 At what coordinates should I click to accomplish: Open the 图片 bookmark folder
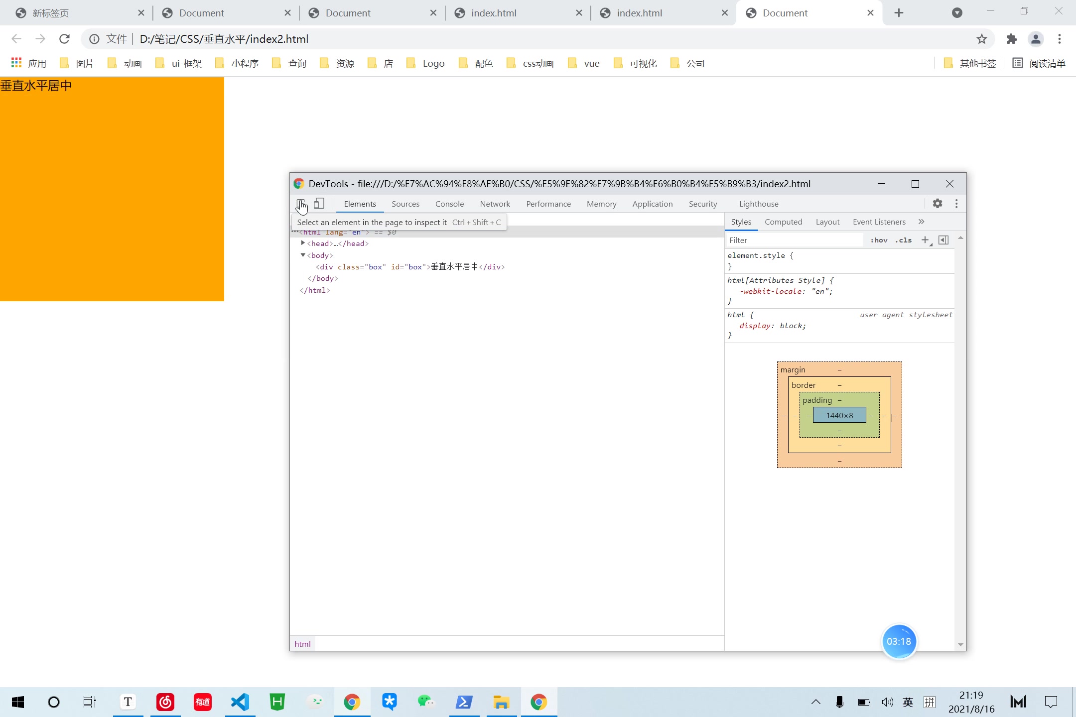pos(76,63)
